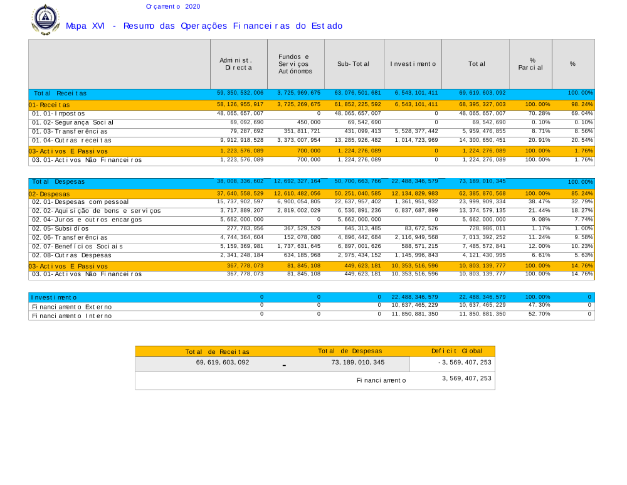This screenshot has width=627, height=485.
Task: Click the 01-Receitas orange category row label
Action: (x=50, y=105)
